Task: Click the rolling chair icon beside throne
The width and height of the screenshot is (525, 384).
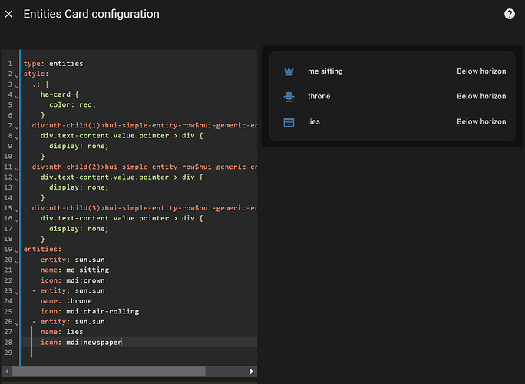Action: [x=289, y=97]
